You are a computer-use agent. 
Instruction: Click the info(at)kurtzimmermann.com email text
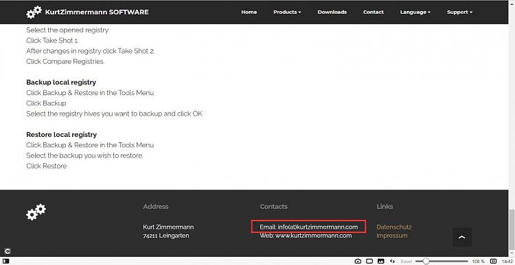point(318,227)
